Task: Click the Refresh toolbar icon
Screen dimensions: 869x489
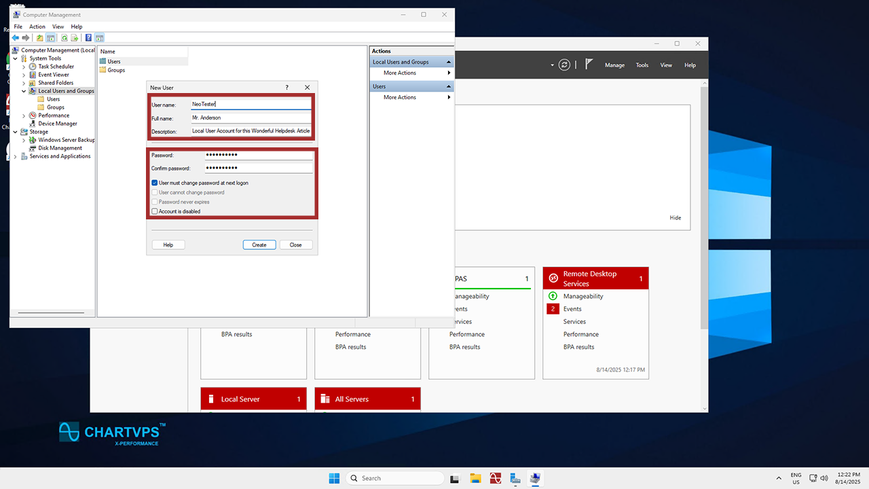Action: (x=64, y=38)
